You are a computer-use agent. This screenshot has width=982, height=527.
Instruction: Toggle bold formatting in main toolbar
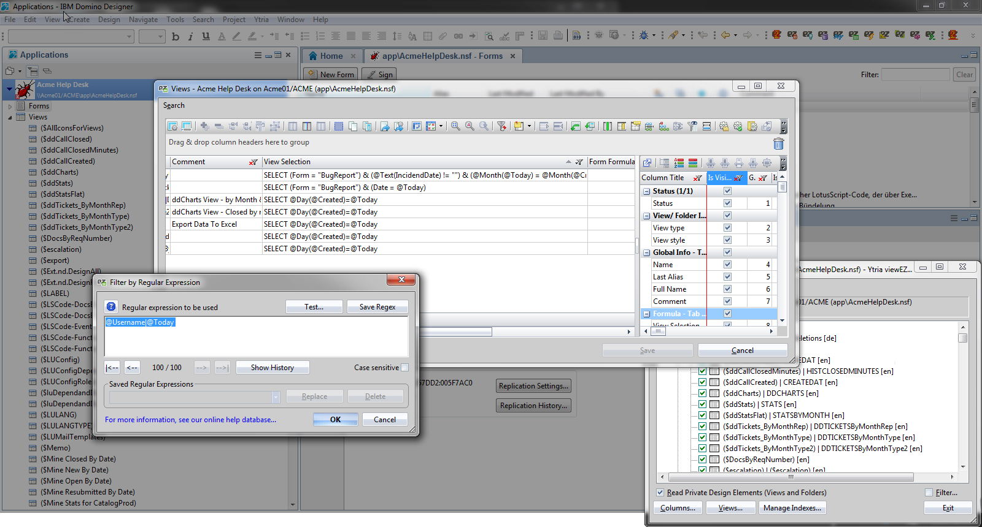click(x=176, y=36)
